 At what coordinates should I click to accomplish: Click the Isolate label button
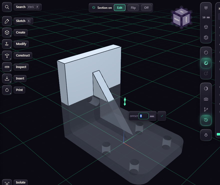[20, 182]
